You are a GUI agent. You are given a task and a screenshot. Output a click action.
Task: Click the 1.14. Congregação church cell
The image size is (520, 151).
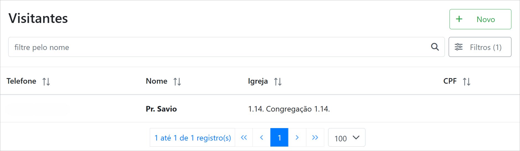pyautogui.click(x=289, y=109)
